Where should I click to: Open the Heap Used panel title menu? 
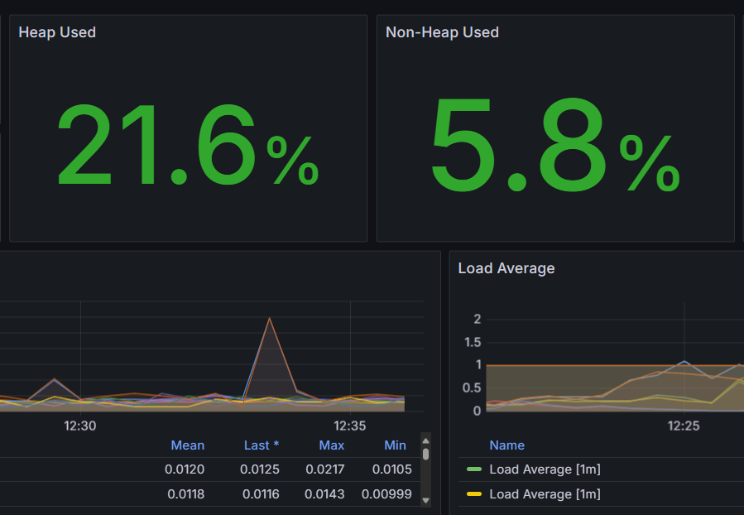point(57,32)
